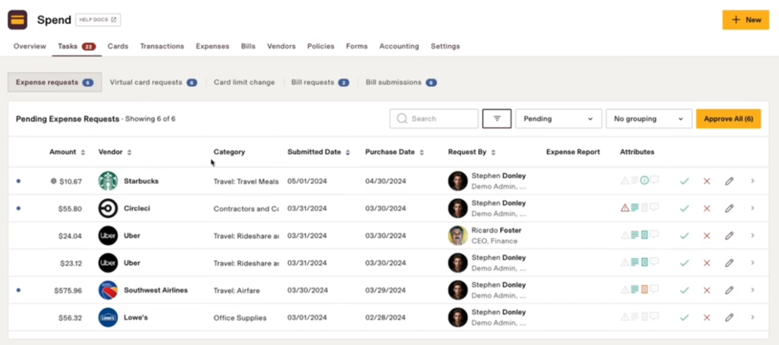Approve the Starbucks expense with checkmark icon
This screenshot has width=779, height=345.
(x=684, y=181)
